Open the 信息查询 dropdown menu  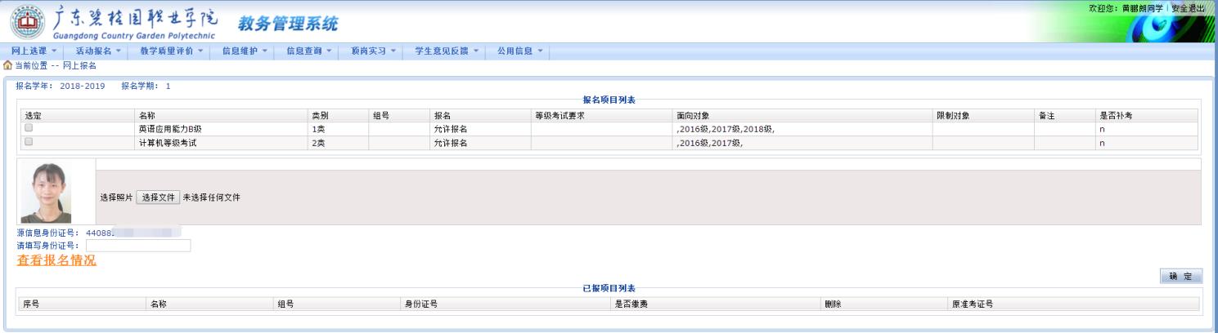[308, 51]
